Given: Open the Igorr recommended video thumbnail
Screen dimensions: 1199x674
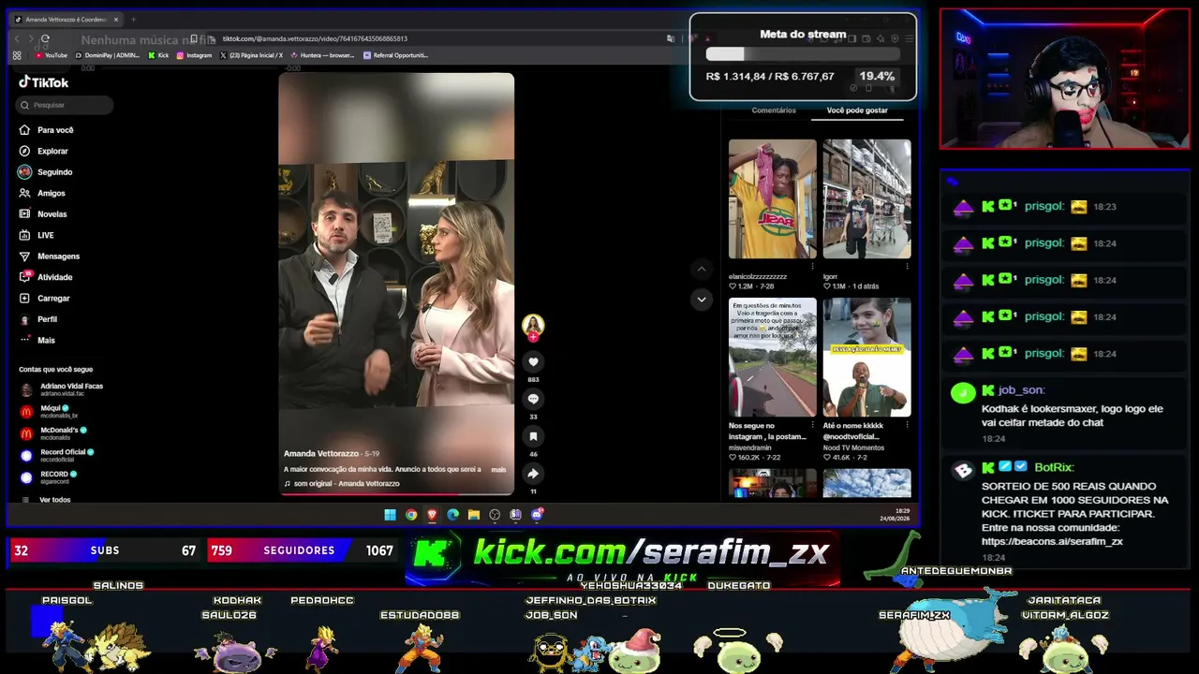Looking at the screenshot, I should (866, 198).
